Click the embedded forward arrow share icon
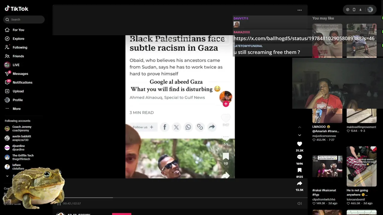Screen dimensions: 383x215 212,127
